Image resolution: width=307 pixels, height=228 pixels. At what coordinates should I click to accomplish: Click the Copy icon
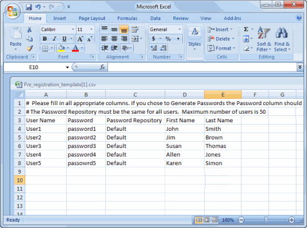click(29, 39)
